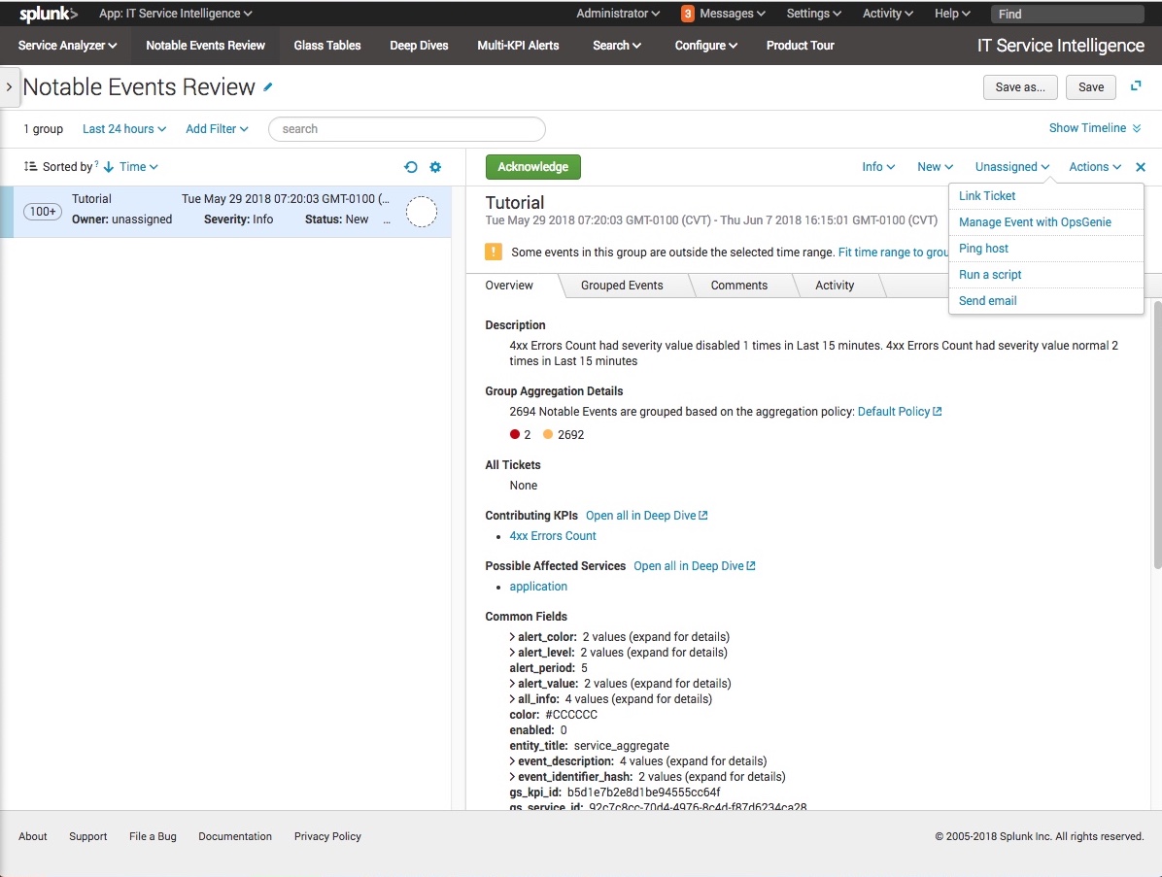This screenshot has width=1162, height=877.
Task: Click the sort order icon beside Sorted by
Action: coord(30,167)
